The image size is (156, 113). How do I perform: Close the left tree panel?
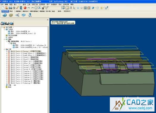tap(48, 20)
